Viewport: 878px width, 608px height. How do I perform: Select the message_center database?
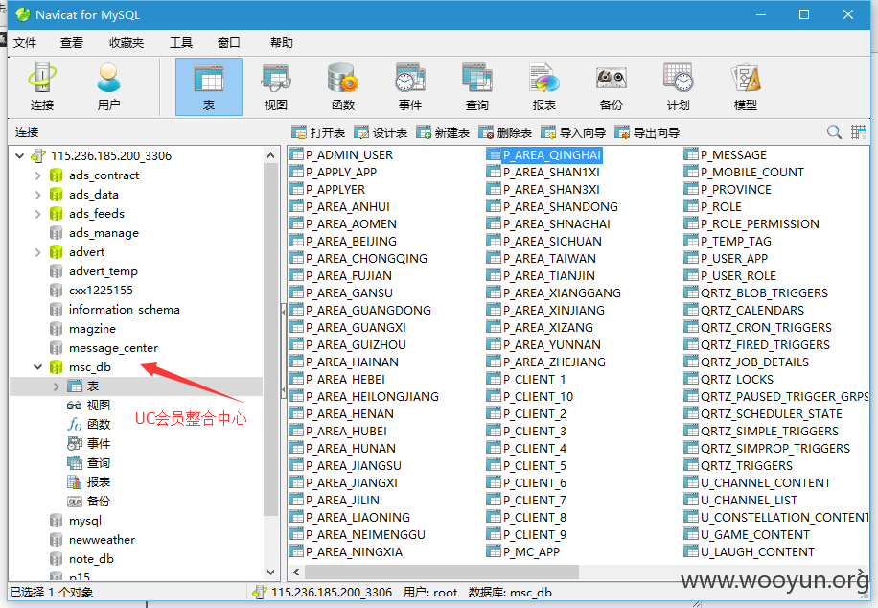point(104,348)
